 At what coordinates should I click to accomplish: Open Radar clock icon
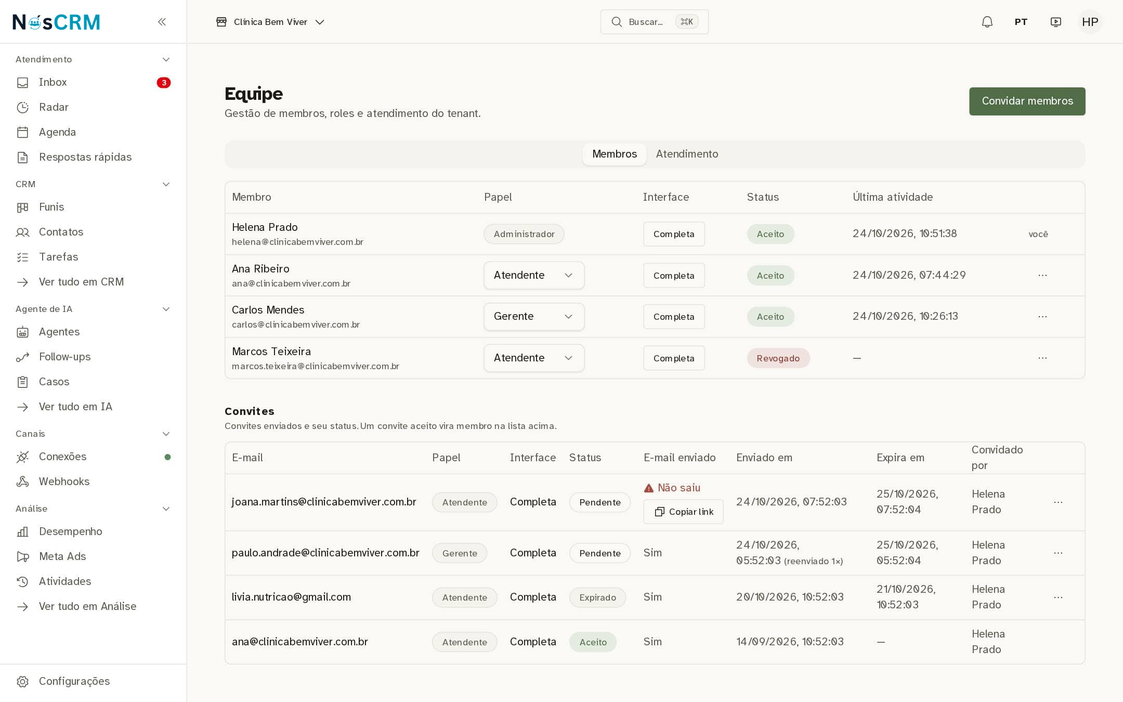pos(22,108)
